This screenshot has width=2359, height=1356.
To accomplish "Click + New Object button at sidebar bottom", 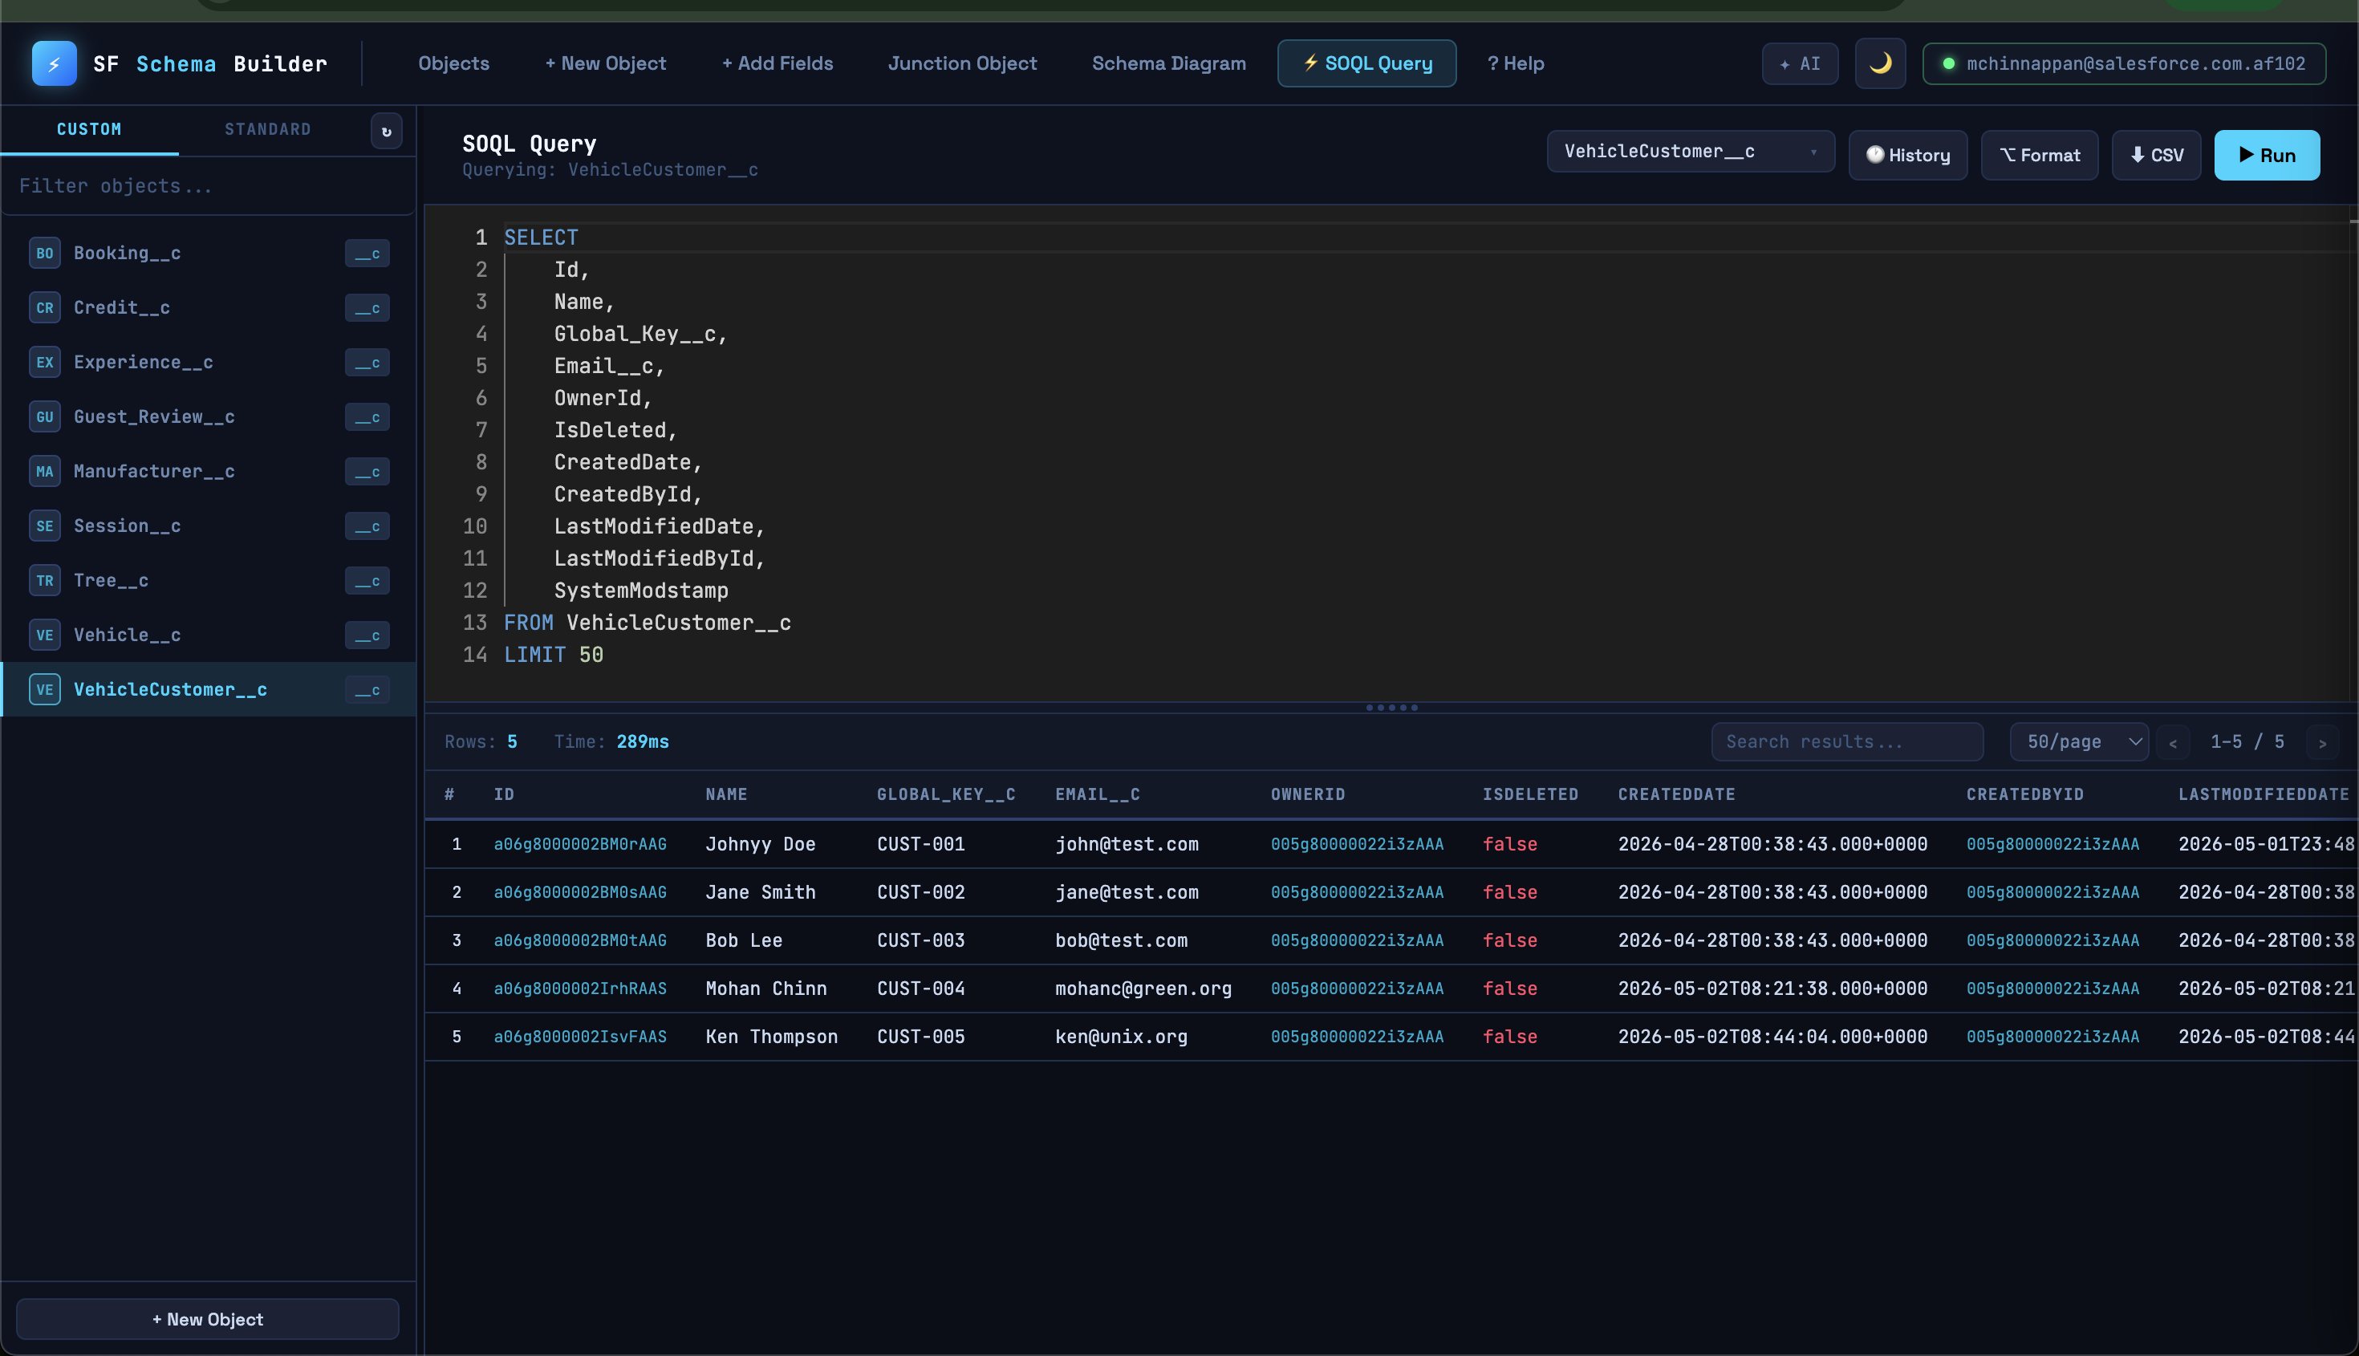I will (208, 1320).
